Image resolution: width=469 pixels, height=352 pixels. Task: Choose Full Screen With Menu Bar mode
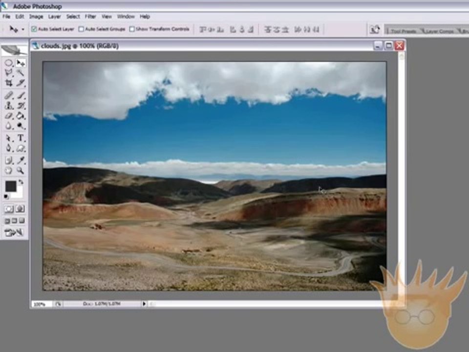[14, 221]
